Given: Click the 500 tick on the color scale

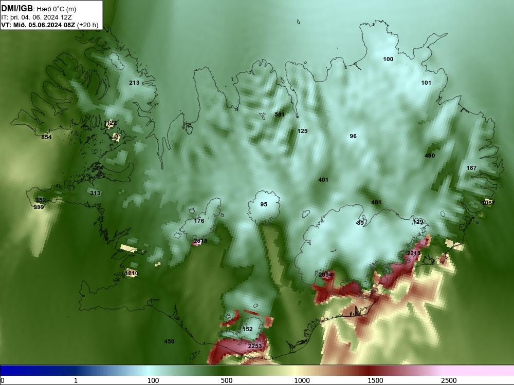Looking at the screenshot, I should pos(227,380).
